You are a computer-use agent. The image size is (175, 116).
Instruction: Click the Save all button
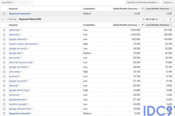click(x=12, y=19)
